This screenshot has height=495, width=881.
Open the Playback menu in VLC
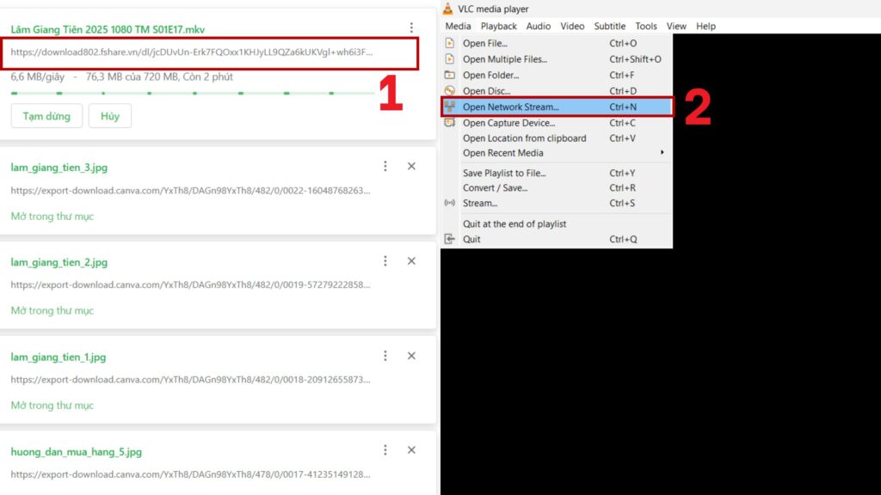point(498,26)
